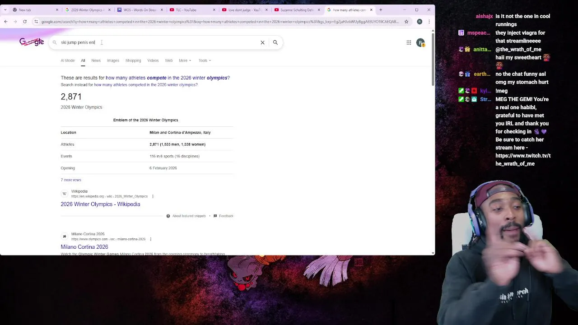
Task: Close the TLC YouTube tab
Action: pyautogui.click(x=214, y=10)
